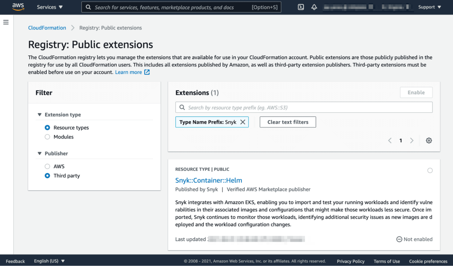Choose the AWS publisher radio option
The image size is (453, 266).
(47, 166)
